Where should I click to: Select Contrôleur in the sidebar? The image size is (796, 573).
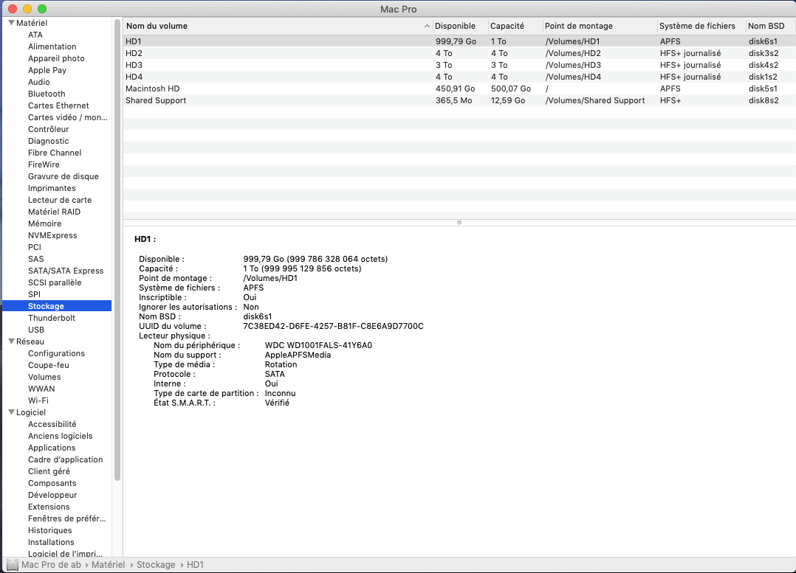coord(48,129)
